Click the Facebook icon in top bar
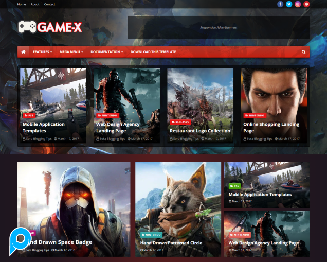Screen dimensions: 327x262 (280, 4)
